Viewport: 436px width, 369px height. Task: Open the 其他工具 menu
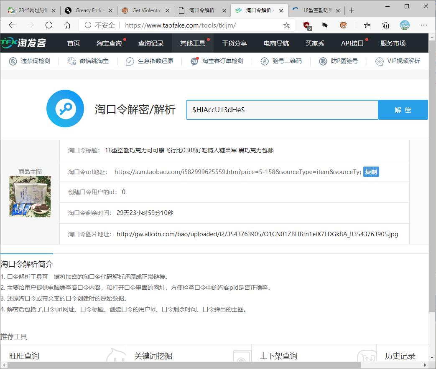pyautogui.click(x=192, y=43)
